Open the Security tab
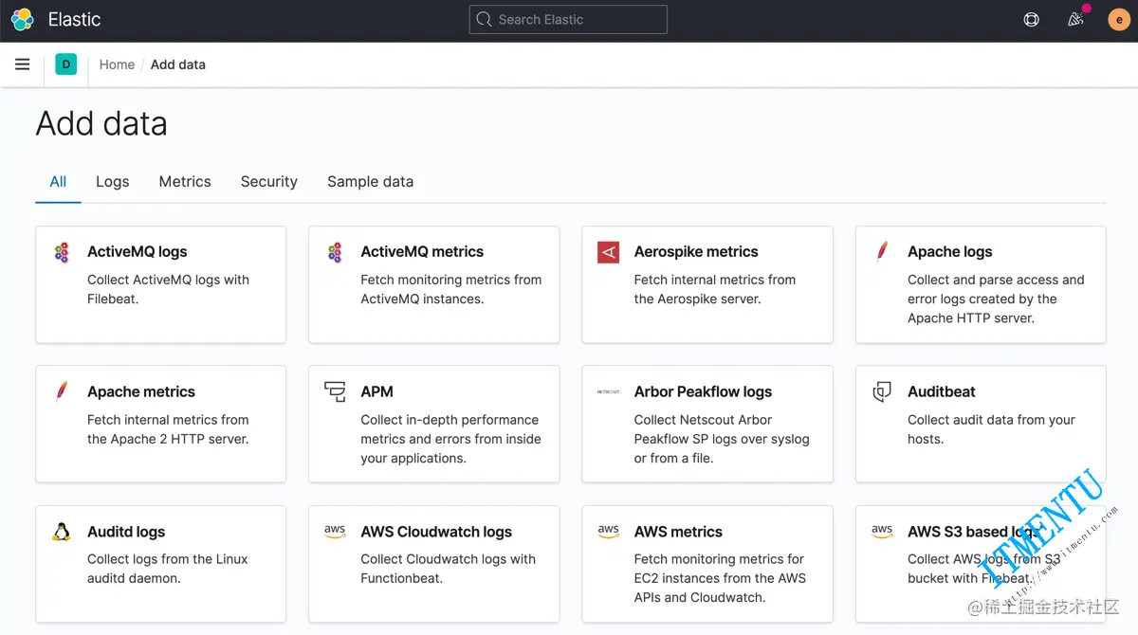Screen dimensions: 1138x635 point(268,181)
